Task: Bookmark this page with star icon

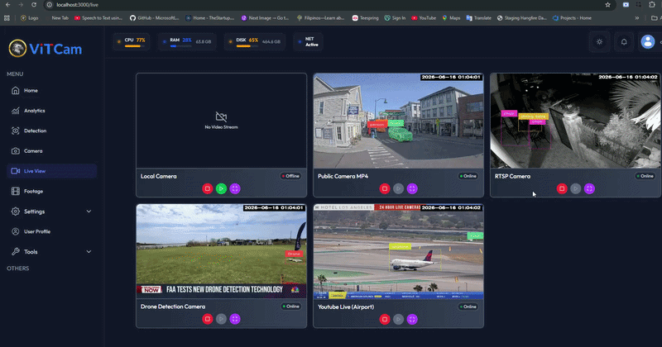Action: [x=607, y=5]
